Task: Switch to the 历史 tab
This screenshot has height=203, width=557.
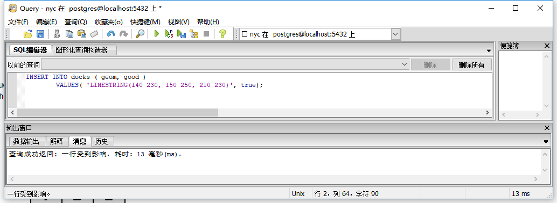Action: [x=102, y=141]
